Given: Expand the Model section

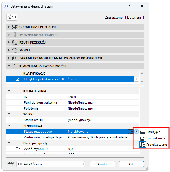Looking at the screenshot, I should tap(9, 50).
